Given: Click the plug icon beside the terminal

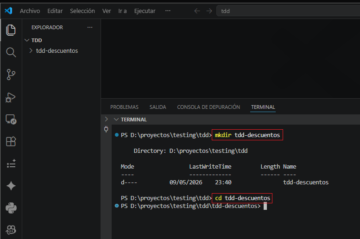Looking at the screenshot, I should [106, 129].
